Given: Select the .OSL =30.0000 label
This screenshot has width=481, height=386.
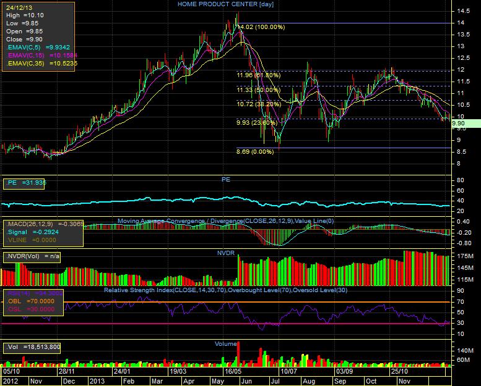Looking at the screenshot, I should 31,309.
